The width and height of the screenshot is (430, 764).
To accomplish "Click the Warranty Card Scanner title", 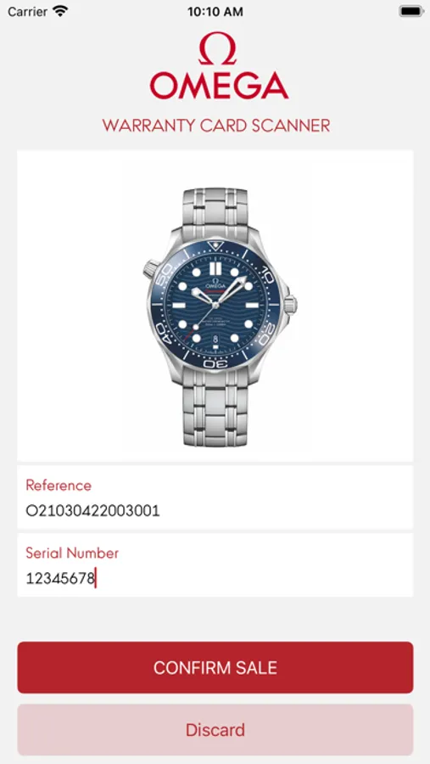I will click(216, 126).
